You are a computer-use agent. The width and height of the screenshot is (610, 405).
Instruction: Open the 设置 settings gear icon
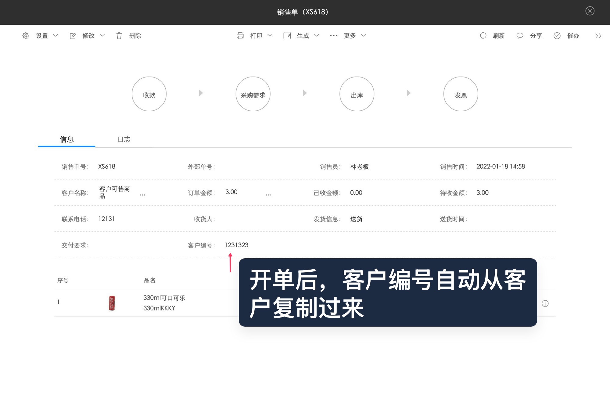26,36
